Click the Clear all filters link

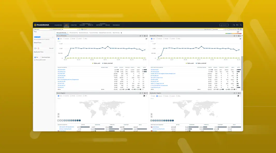click(51, 48)
